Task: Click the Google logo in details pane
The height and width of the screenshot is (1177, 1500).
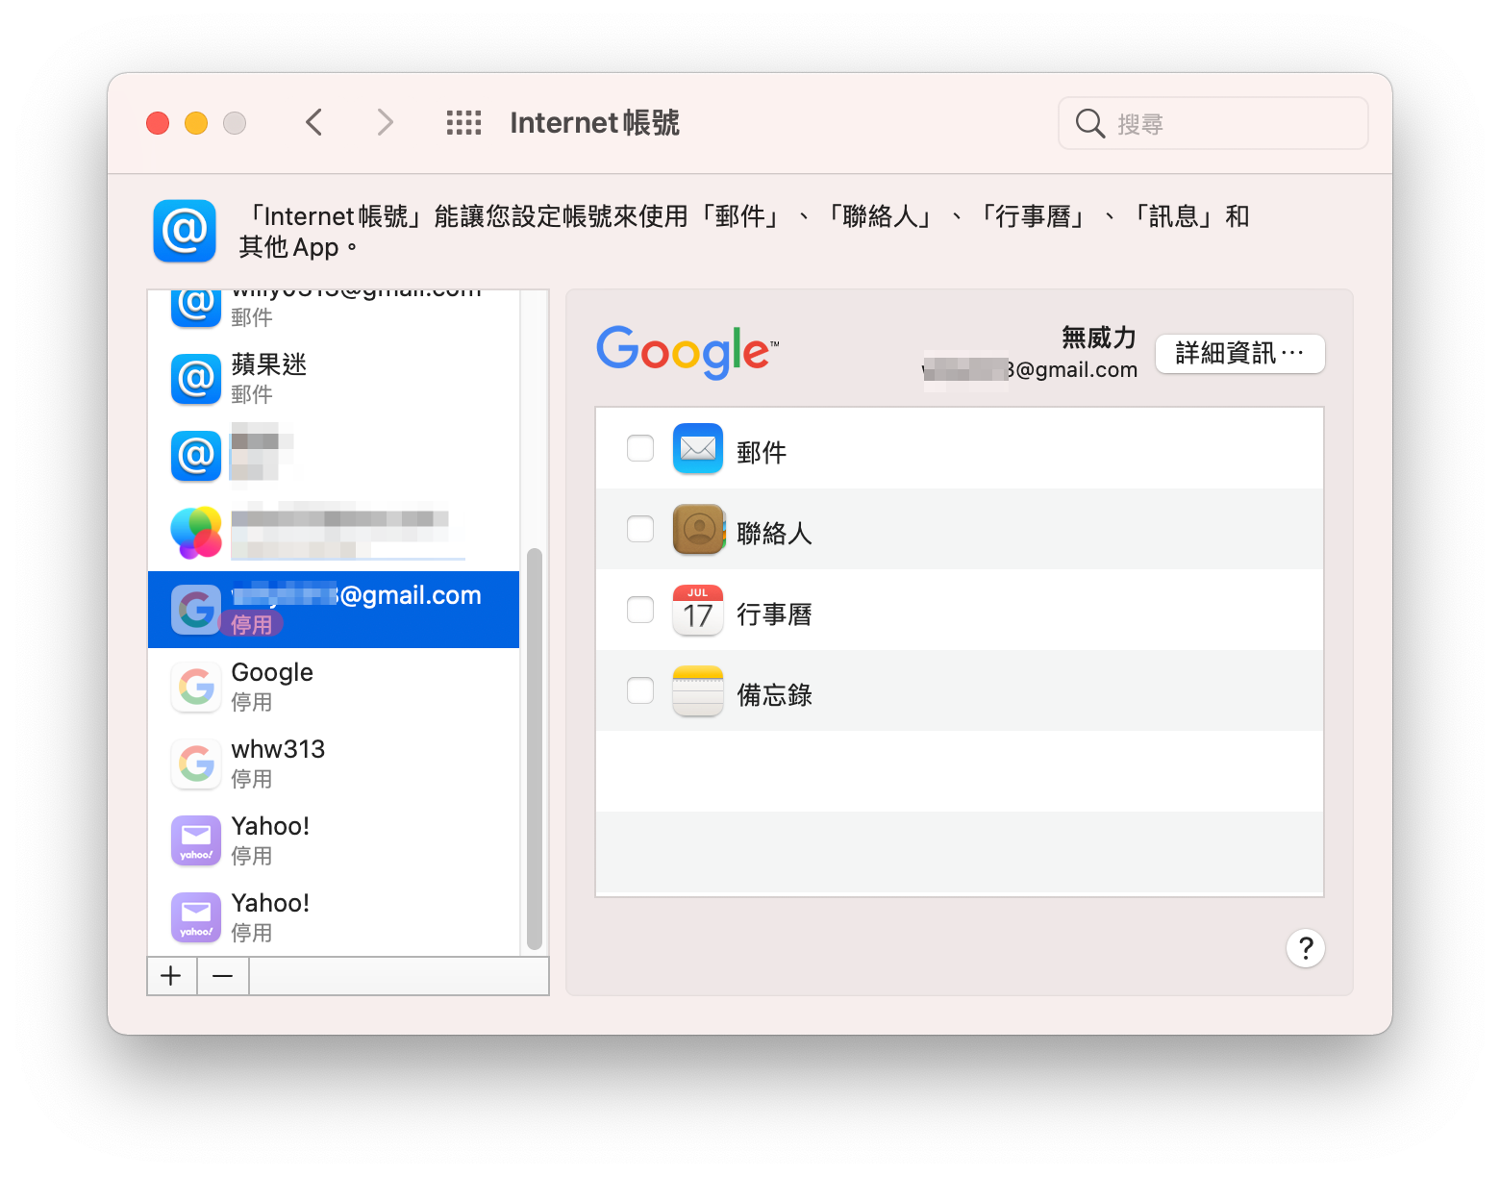Action: pyautogui.click(x=687, y=351)
